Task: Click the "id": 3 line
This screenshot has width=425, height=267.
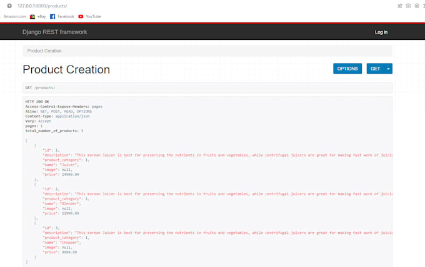Action: tap(51, 228)
